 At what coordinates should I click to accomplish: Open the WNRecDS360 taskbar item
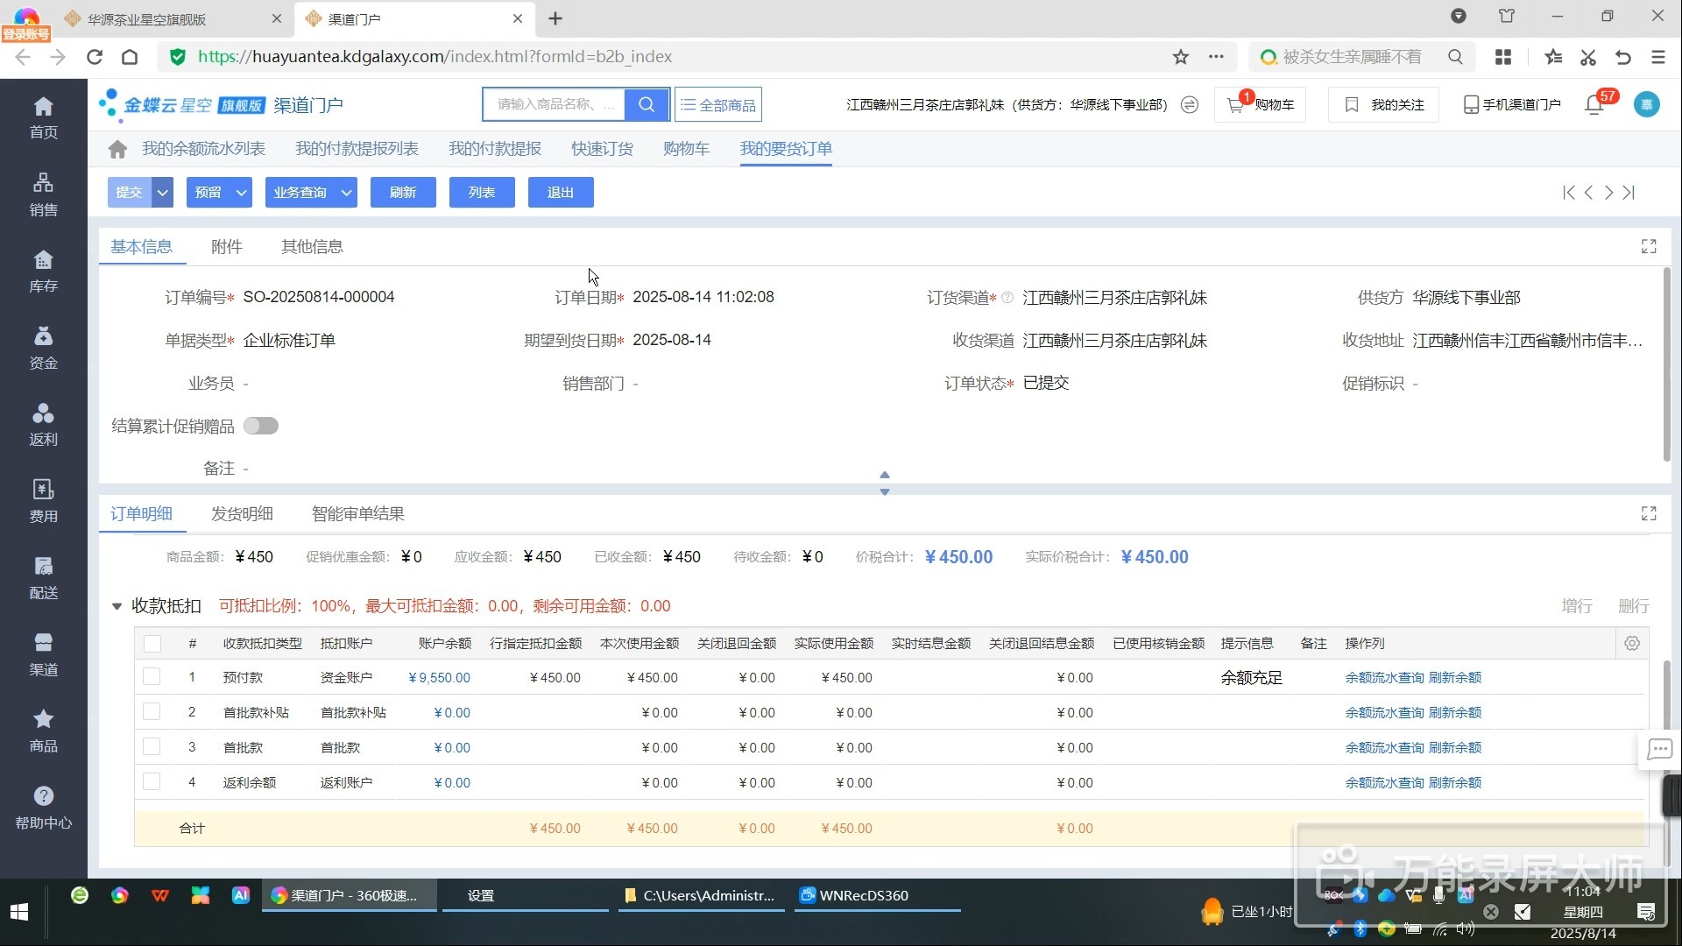coord(878,895)
